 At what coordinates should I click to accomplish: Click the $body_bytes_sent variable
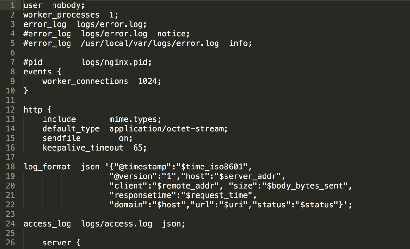(x=305, y=186)
